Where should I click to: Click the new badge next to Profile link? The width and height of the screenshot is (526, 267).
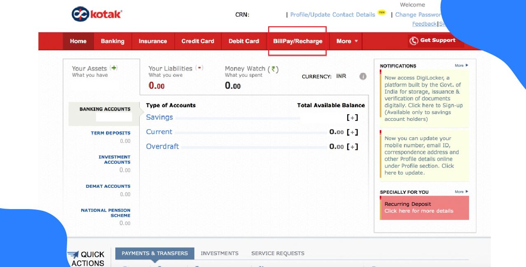pyautogui.click(x=383, y=14)
